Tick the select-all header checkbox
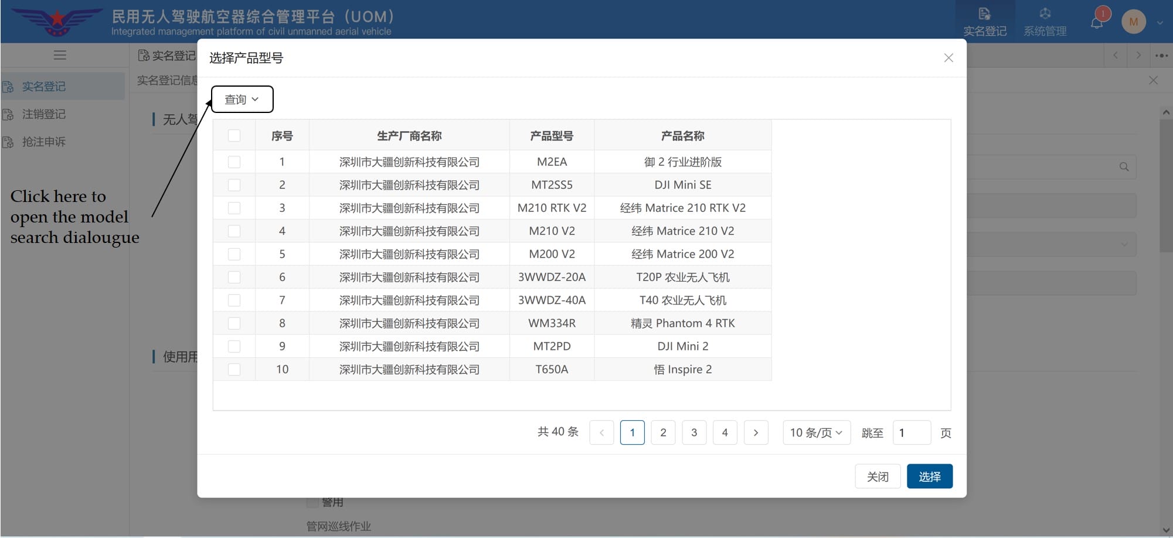 pos(234,136)
